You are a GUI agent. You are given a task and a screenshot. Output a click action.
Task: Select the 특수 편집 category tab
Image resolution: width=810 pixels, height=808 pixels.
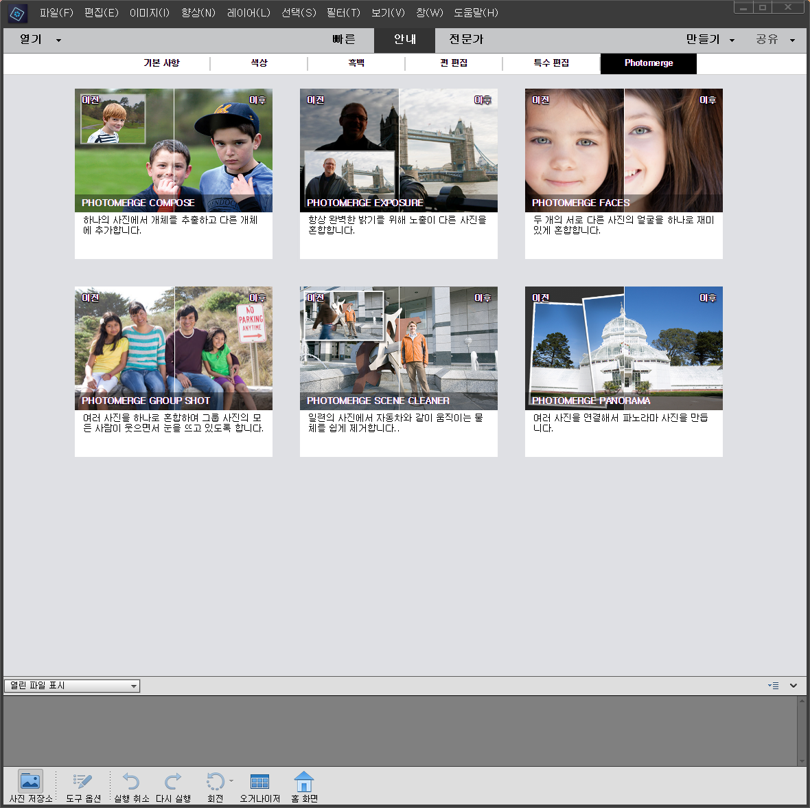(x=551, y=63)
